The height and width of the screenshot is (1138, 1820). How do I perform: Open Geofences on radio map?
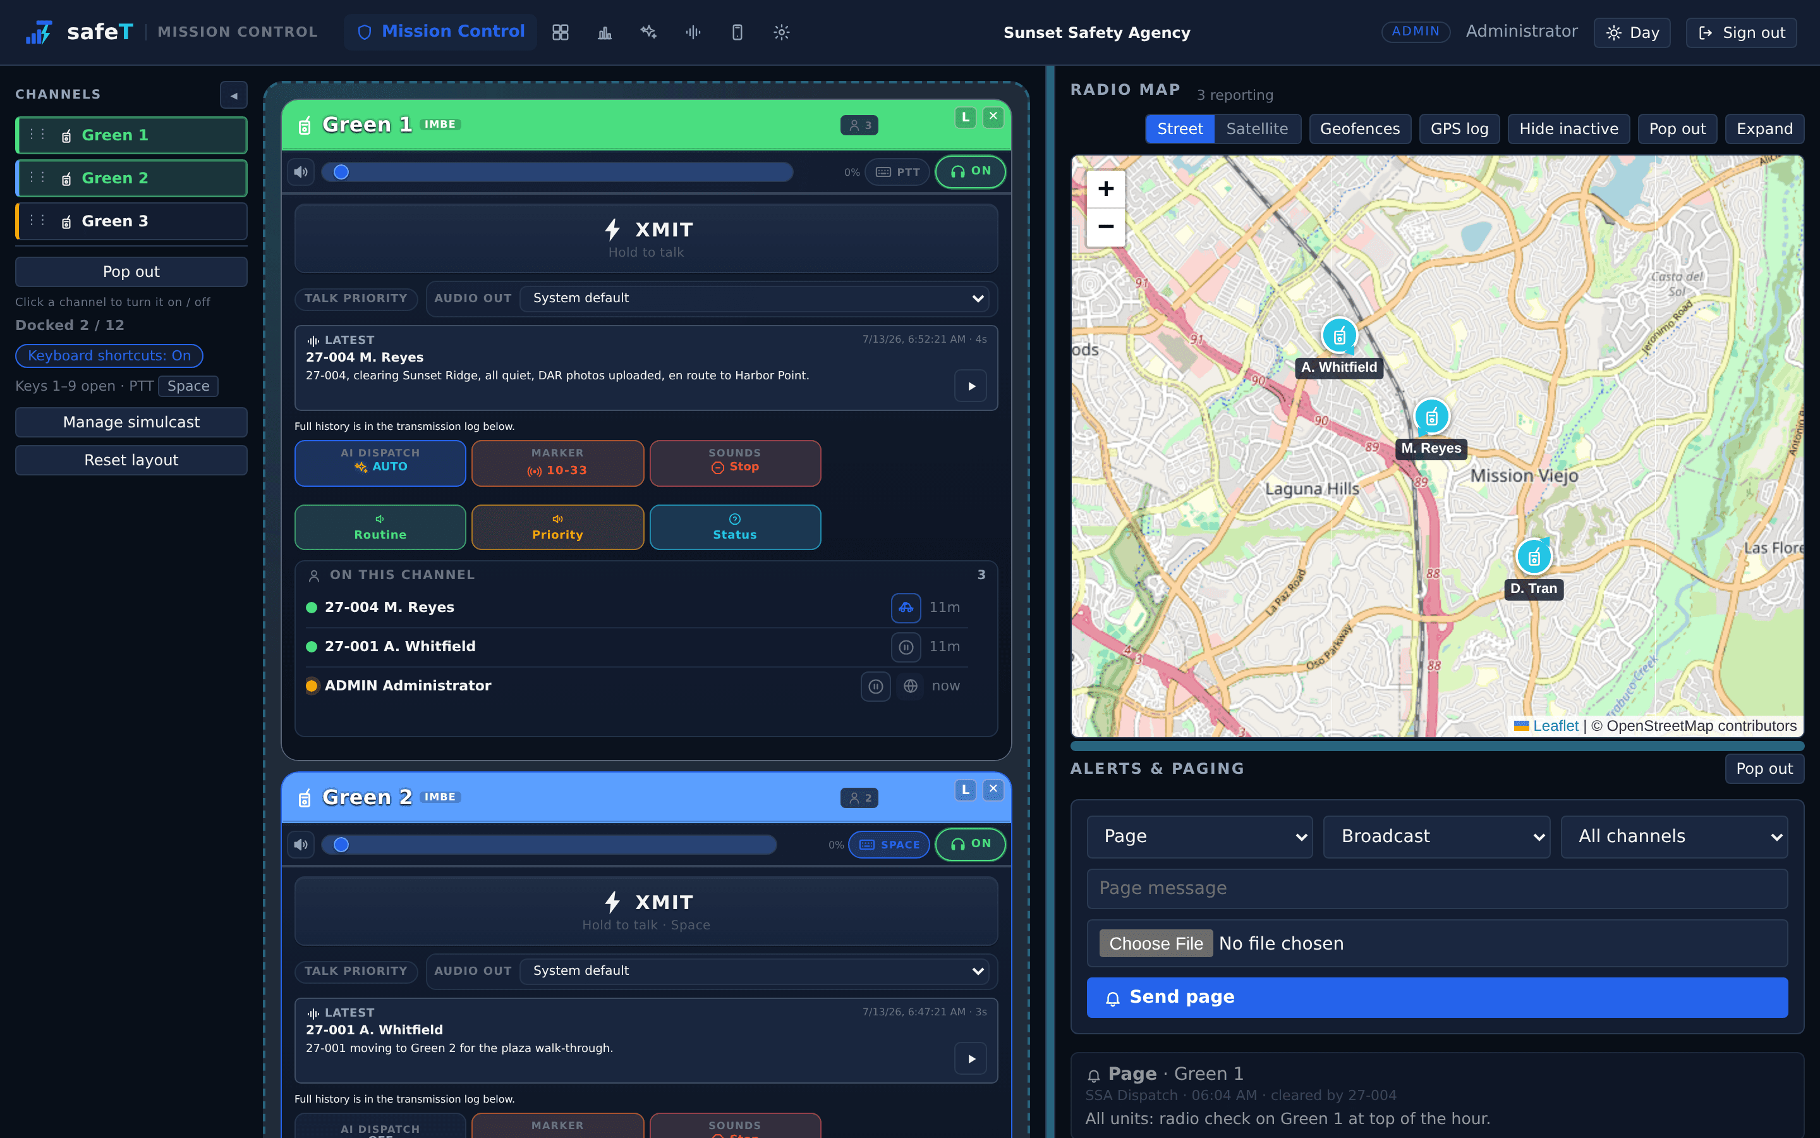click(1360, 129)
